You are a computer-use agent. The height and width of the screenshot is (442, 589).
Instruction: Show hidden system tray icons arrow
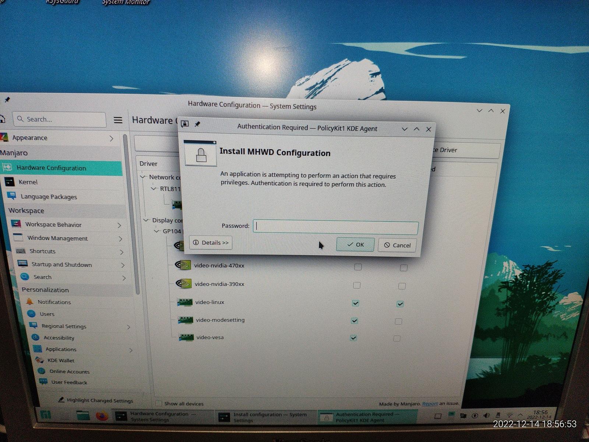(x=520, y=415)
